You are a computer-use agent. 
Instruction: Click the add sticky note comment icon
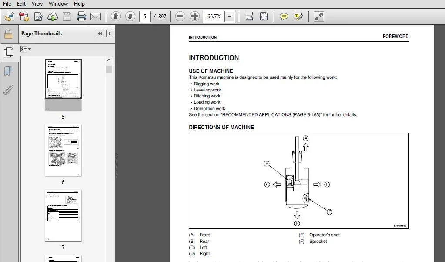click(284, 17)
